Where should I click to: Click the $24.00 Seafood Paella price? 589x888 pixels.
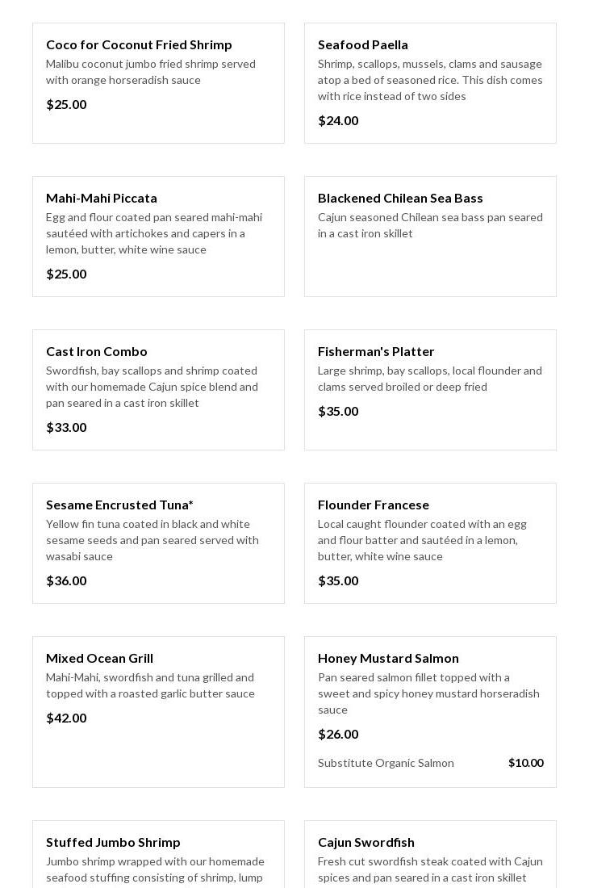tap(338, 120)
